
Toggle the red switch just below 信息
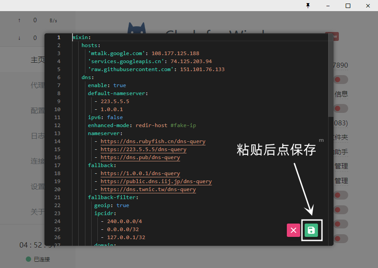[x=341, y=108]
